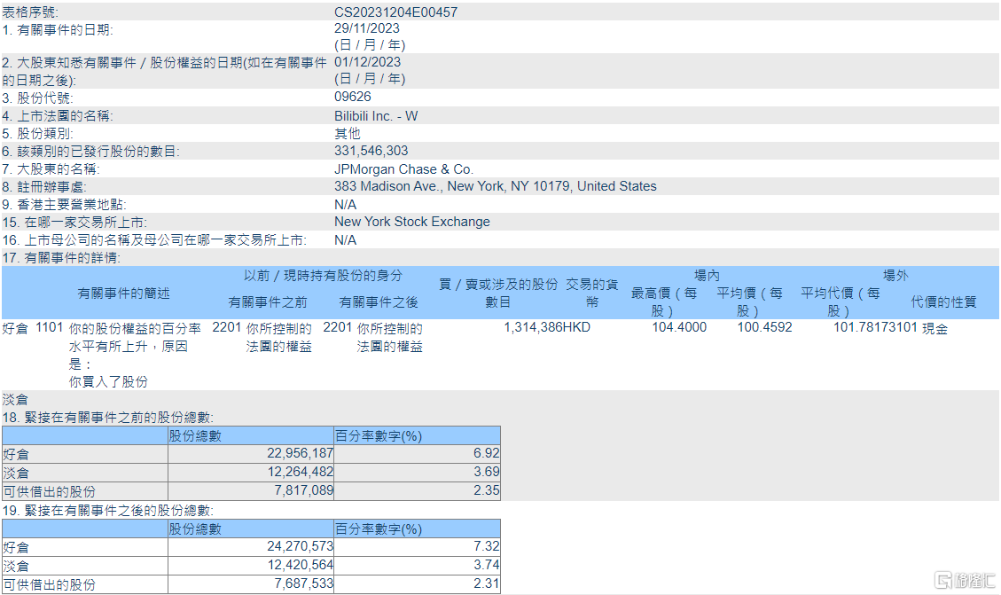Screen dimensions: 1001x595
Task: Select off-exchange average price 101.7817
Action: coord(861,327)
